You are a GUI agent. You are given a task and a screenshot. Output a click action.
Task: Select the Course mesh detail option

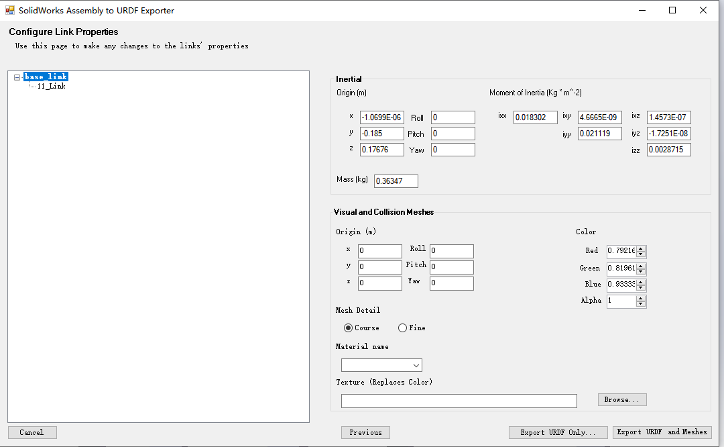(347, 328)
